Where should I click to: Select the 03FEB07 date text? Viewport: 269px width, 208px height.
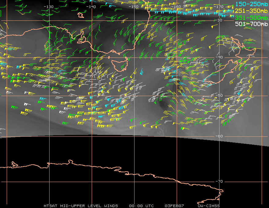tap(173, 206)
